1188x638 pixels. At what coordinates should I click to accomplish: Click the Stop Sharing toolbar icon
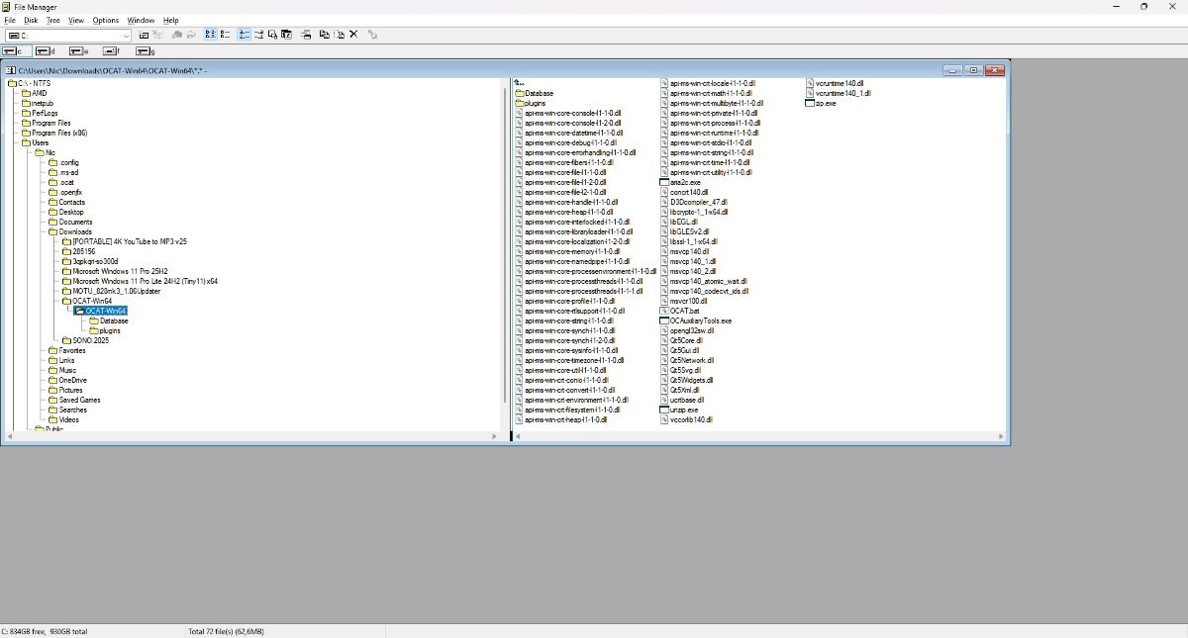point(192,35)
